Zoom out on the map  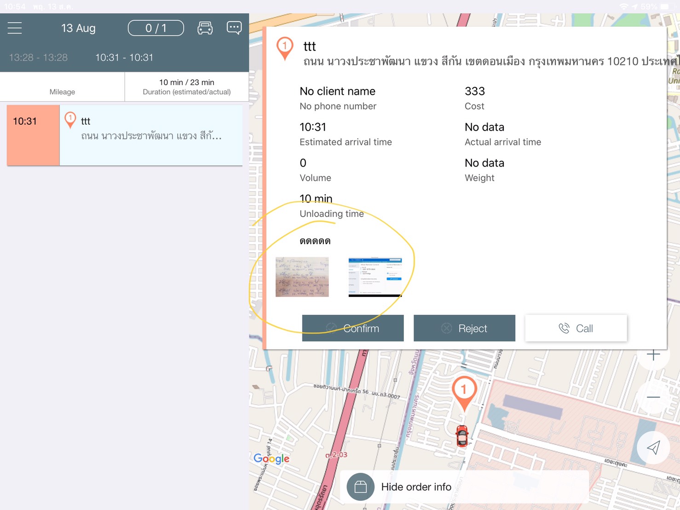[x=653, y=397]
